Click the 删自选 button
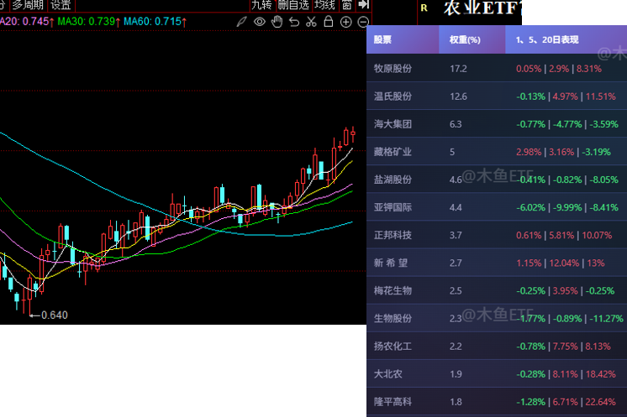The image size is (627, 417). (x=293, y=5)
